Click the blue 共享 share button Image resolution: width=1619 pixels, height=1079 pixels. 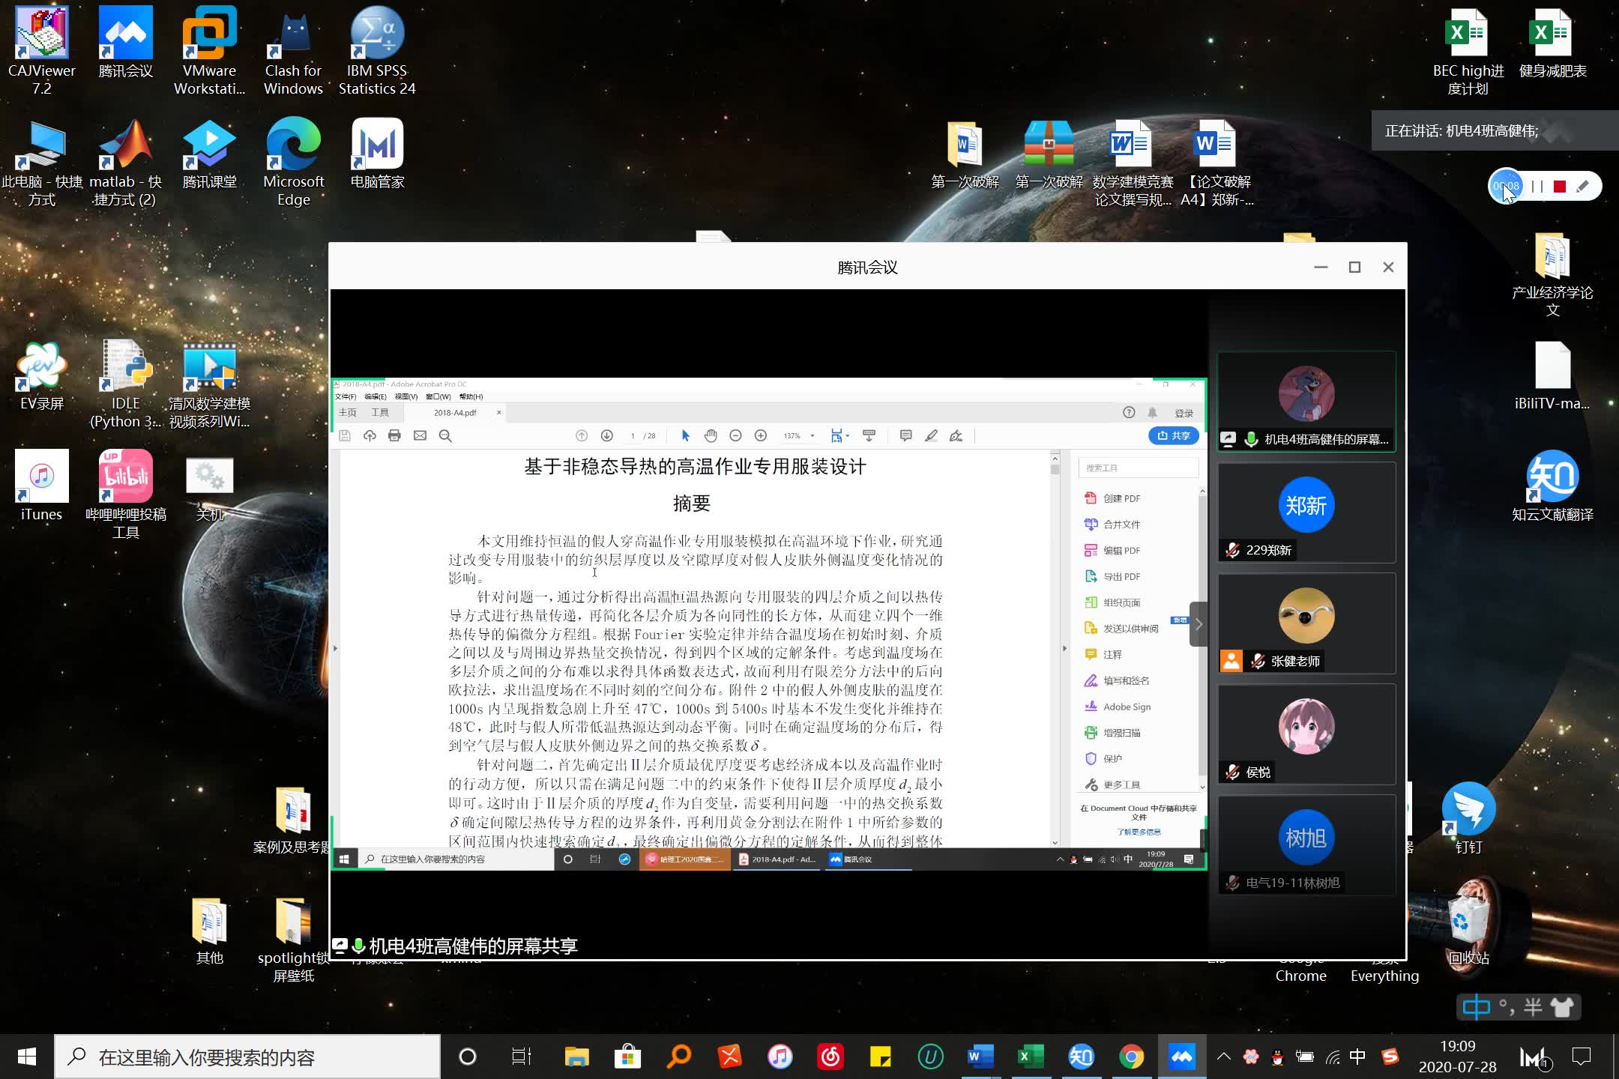point(1173,435)
